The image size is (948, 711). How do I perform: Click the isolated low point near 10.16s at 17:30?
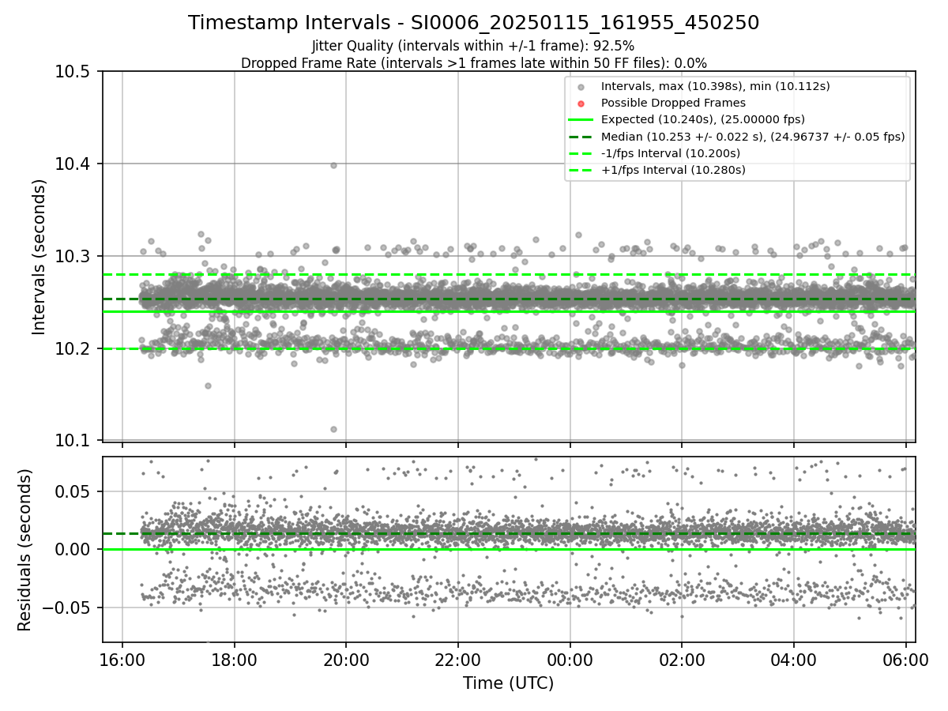click(208, 386)
